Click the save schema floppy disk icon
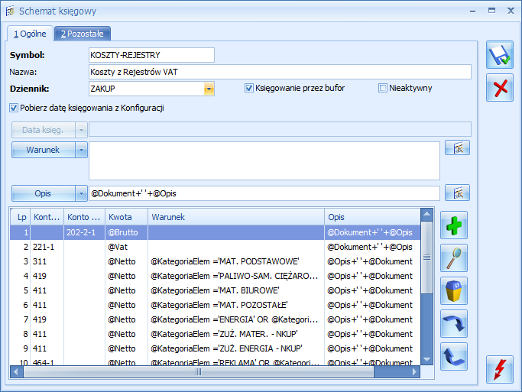Viewport: 522px width, 392px height. point(500,55)
